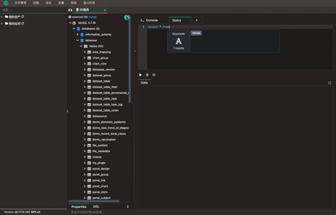
Task: Expand the 我的应用 tree node
Action: pos(2,23)
